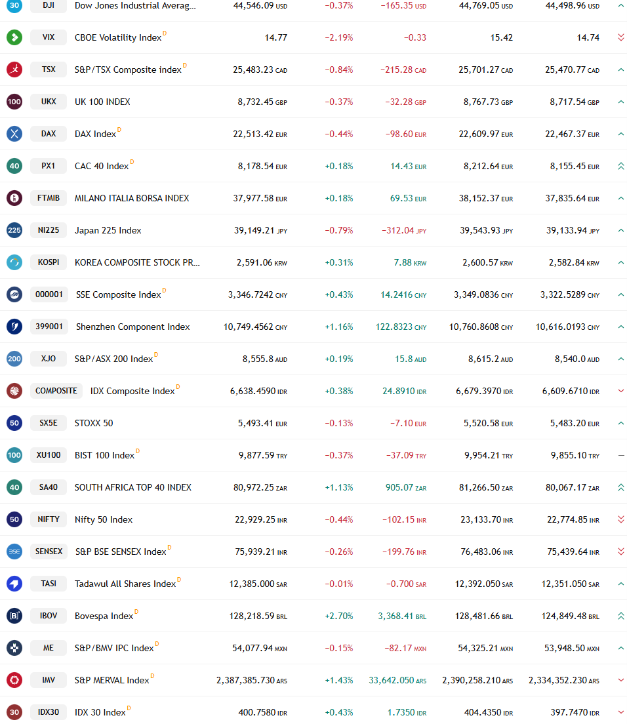Click the IDX Composite Index logo icon

pos(14,391)
